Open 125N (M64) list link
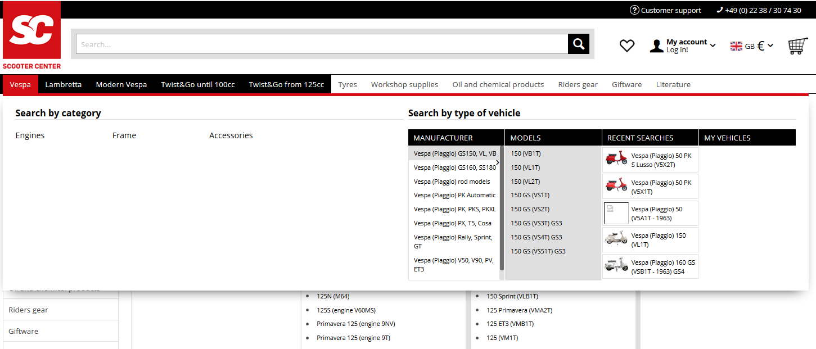816x349 pixels. pyautogui.click(x=333, y=296)
